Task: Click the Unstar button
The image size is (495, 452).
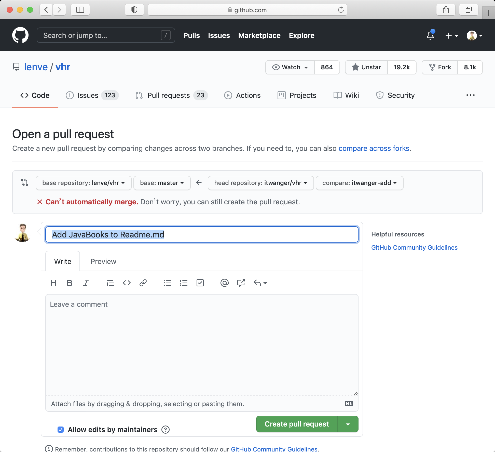Action: [366, 67]
